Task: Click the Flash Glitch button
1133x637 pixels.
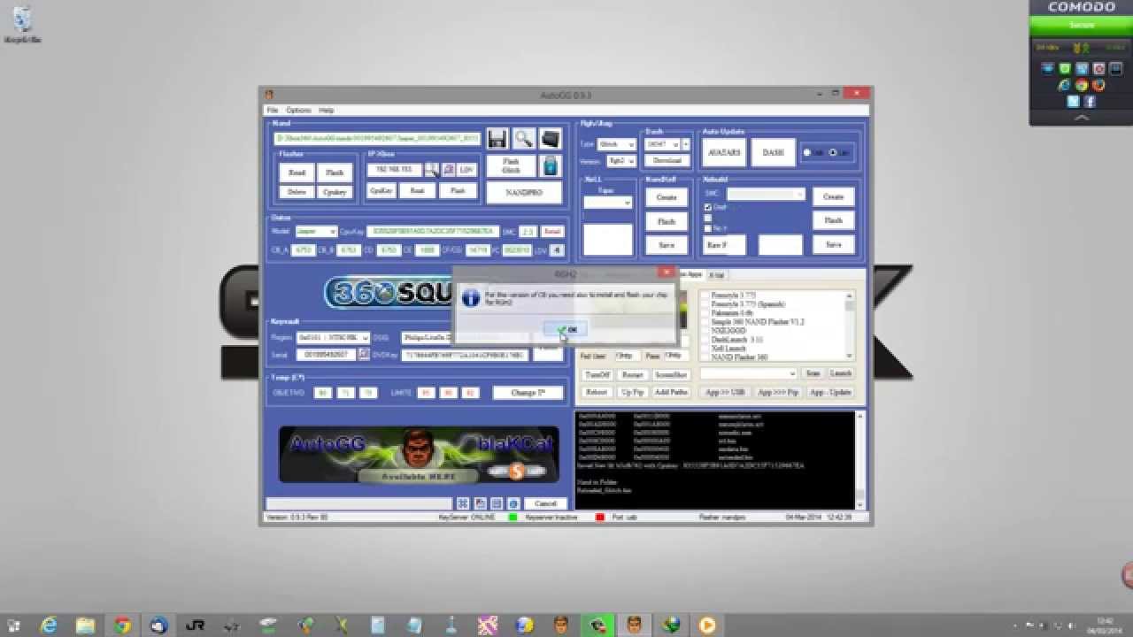Action: click(511, 166)
